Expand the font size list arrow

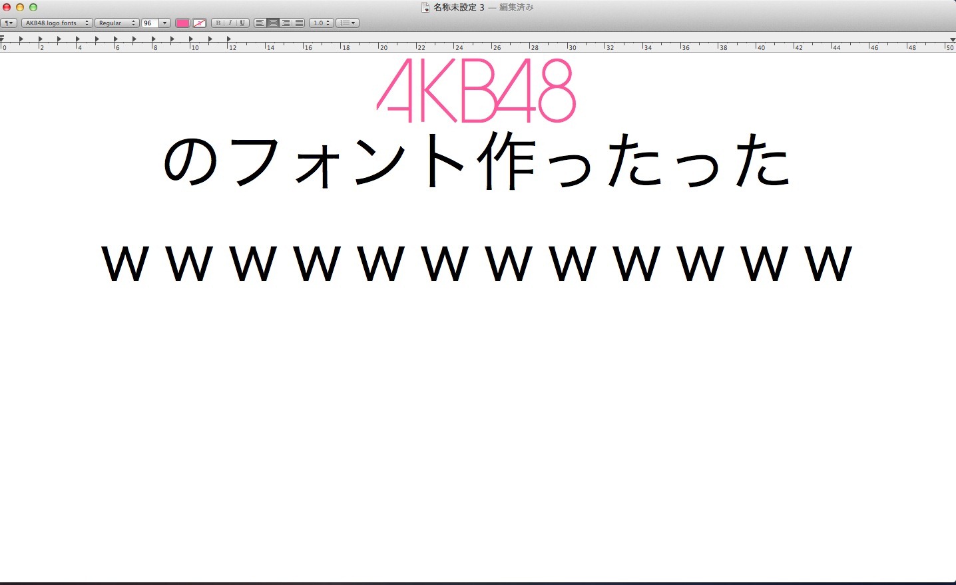[165, 23]
